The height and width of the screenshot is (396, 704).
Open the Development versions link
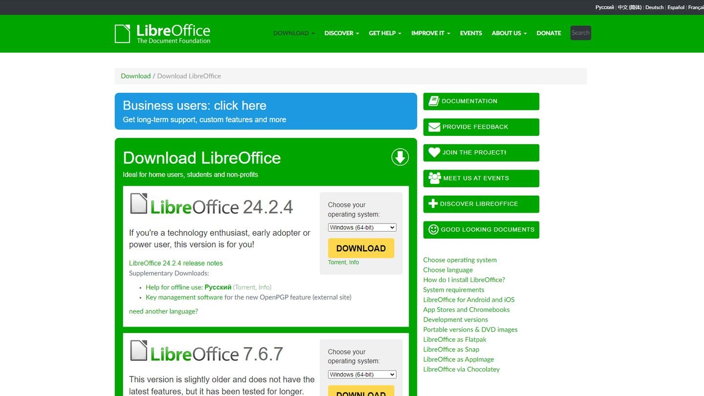pyautogui.click(x=456, y=320)
